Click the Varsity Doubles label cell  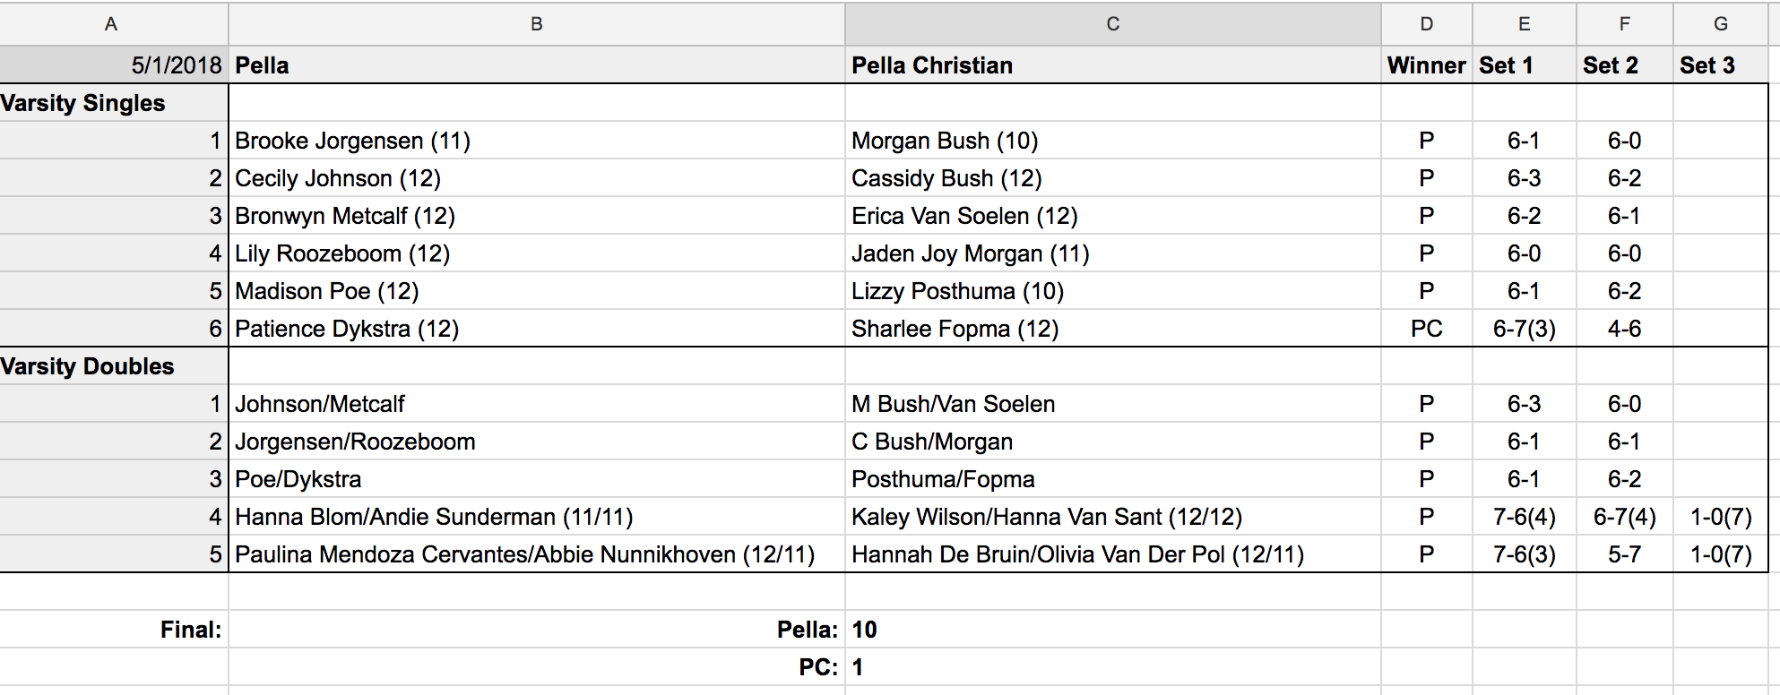(x=88, y=366)
